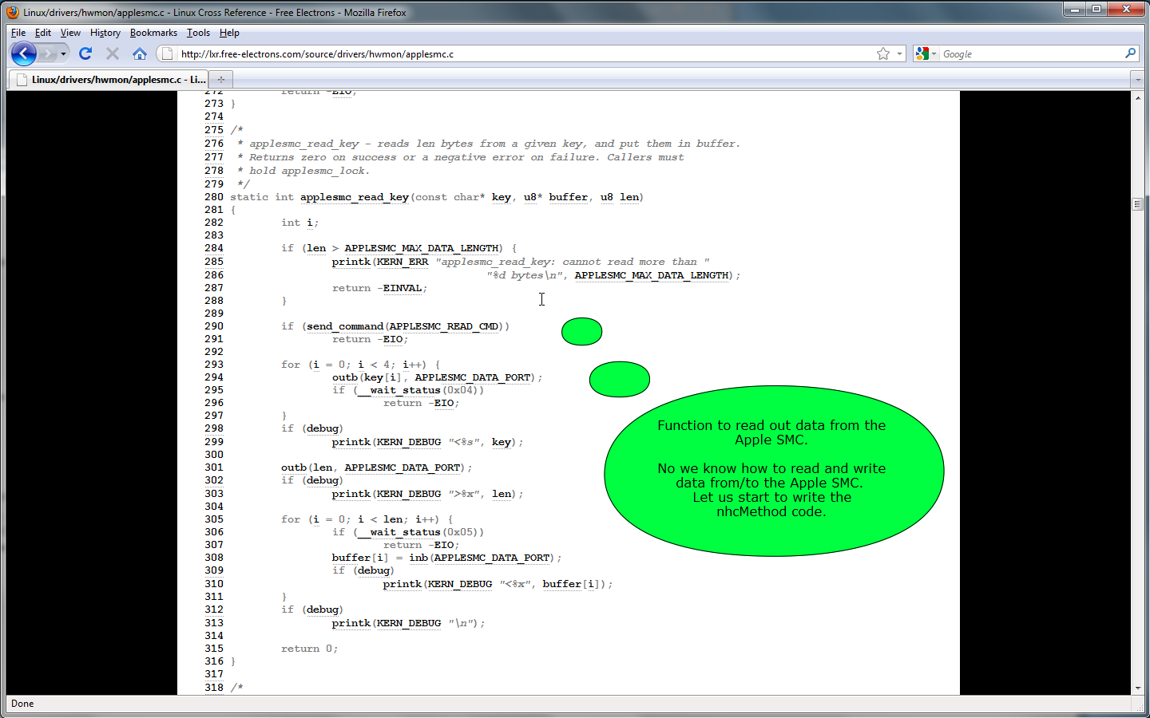Click the Back navigation button
Image resolution: width=1150 pixels, height=718 pixels.
24,53
